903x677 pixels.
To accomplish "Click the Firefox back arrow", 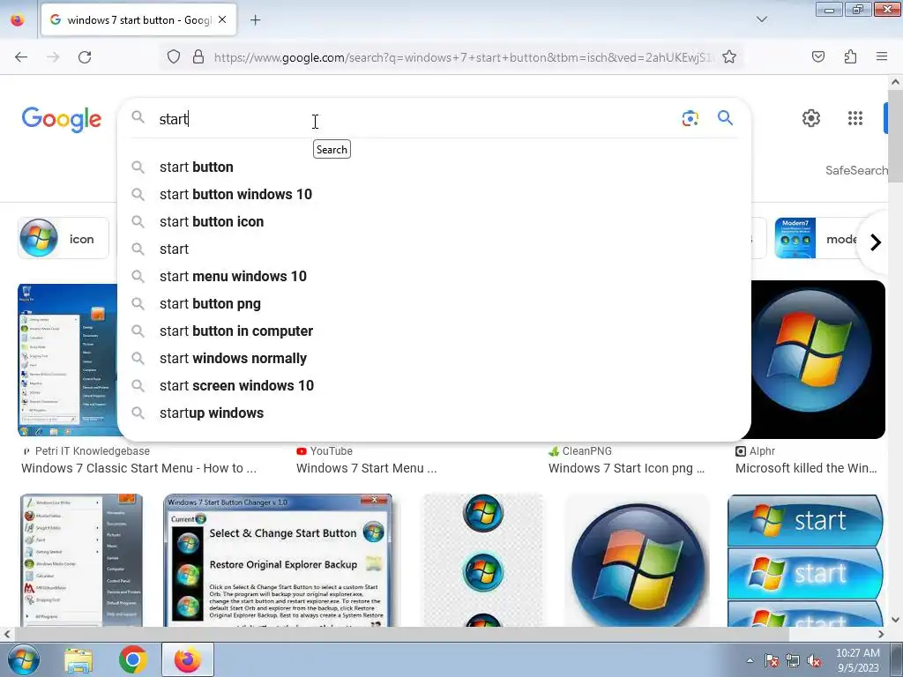I will pos(21,57).
